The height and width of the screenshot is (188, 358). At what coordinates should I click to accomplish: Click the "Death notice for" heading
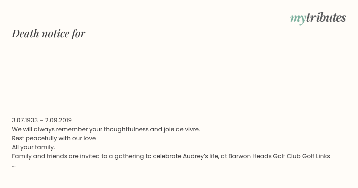[49, 33]
